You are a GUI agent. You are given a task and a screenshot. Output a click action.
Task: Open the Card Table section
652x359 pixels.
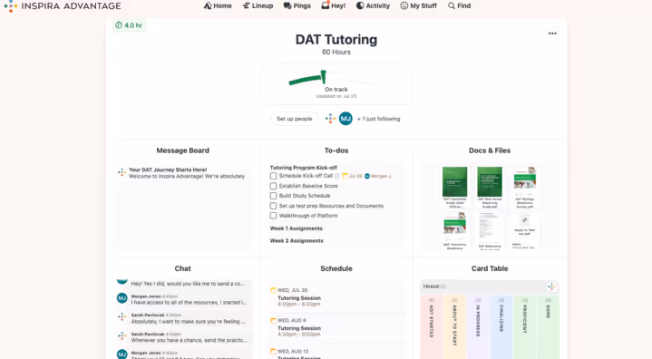(490, 268)
